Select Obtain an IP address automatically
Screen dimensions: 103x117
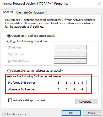pos(9,36)
